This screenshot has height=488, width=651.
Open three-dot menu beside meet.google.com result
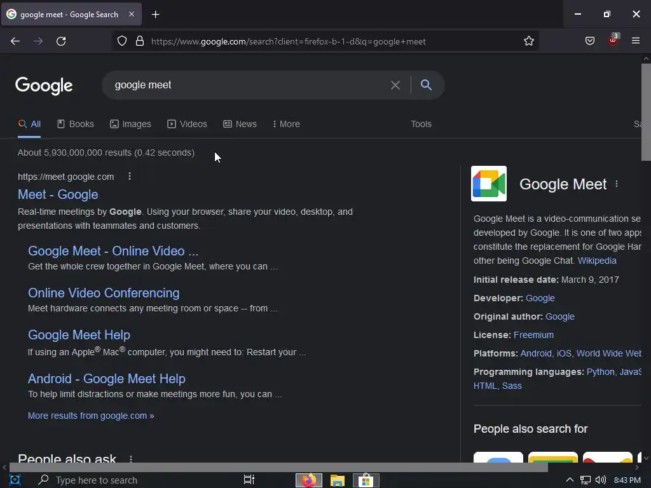[130, 177]
